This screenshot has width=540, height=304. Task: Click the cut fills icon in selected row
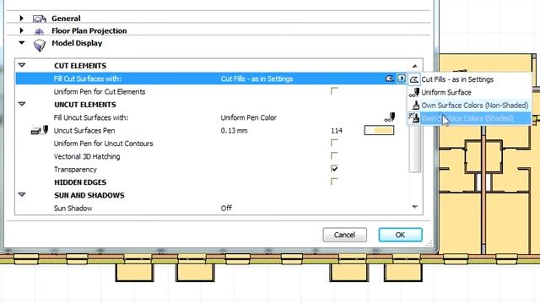389,79
